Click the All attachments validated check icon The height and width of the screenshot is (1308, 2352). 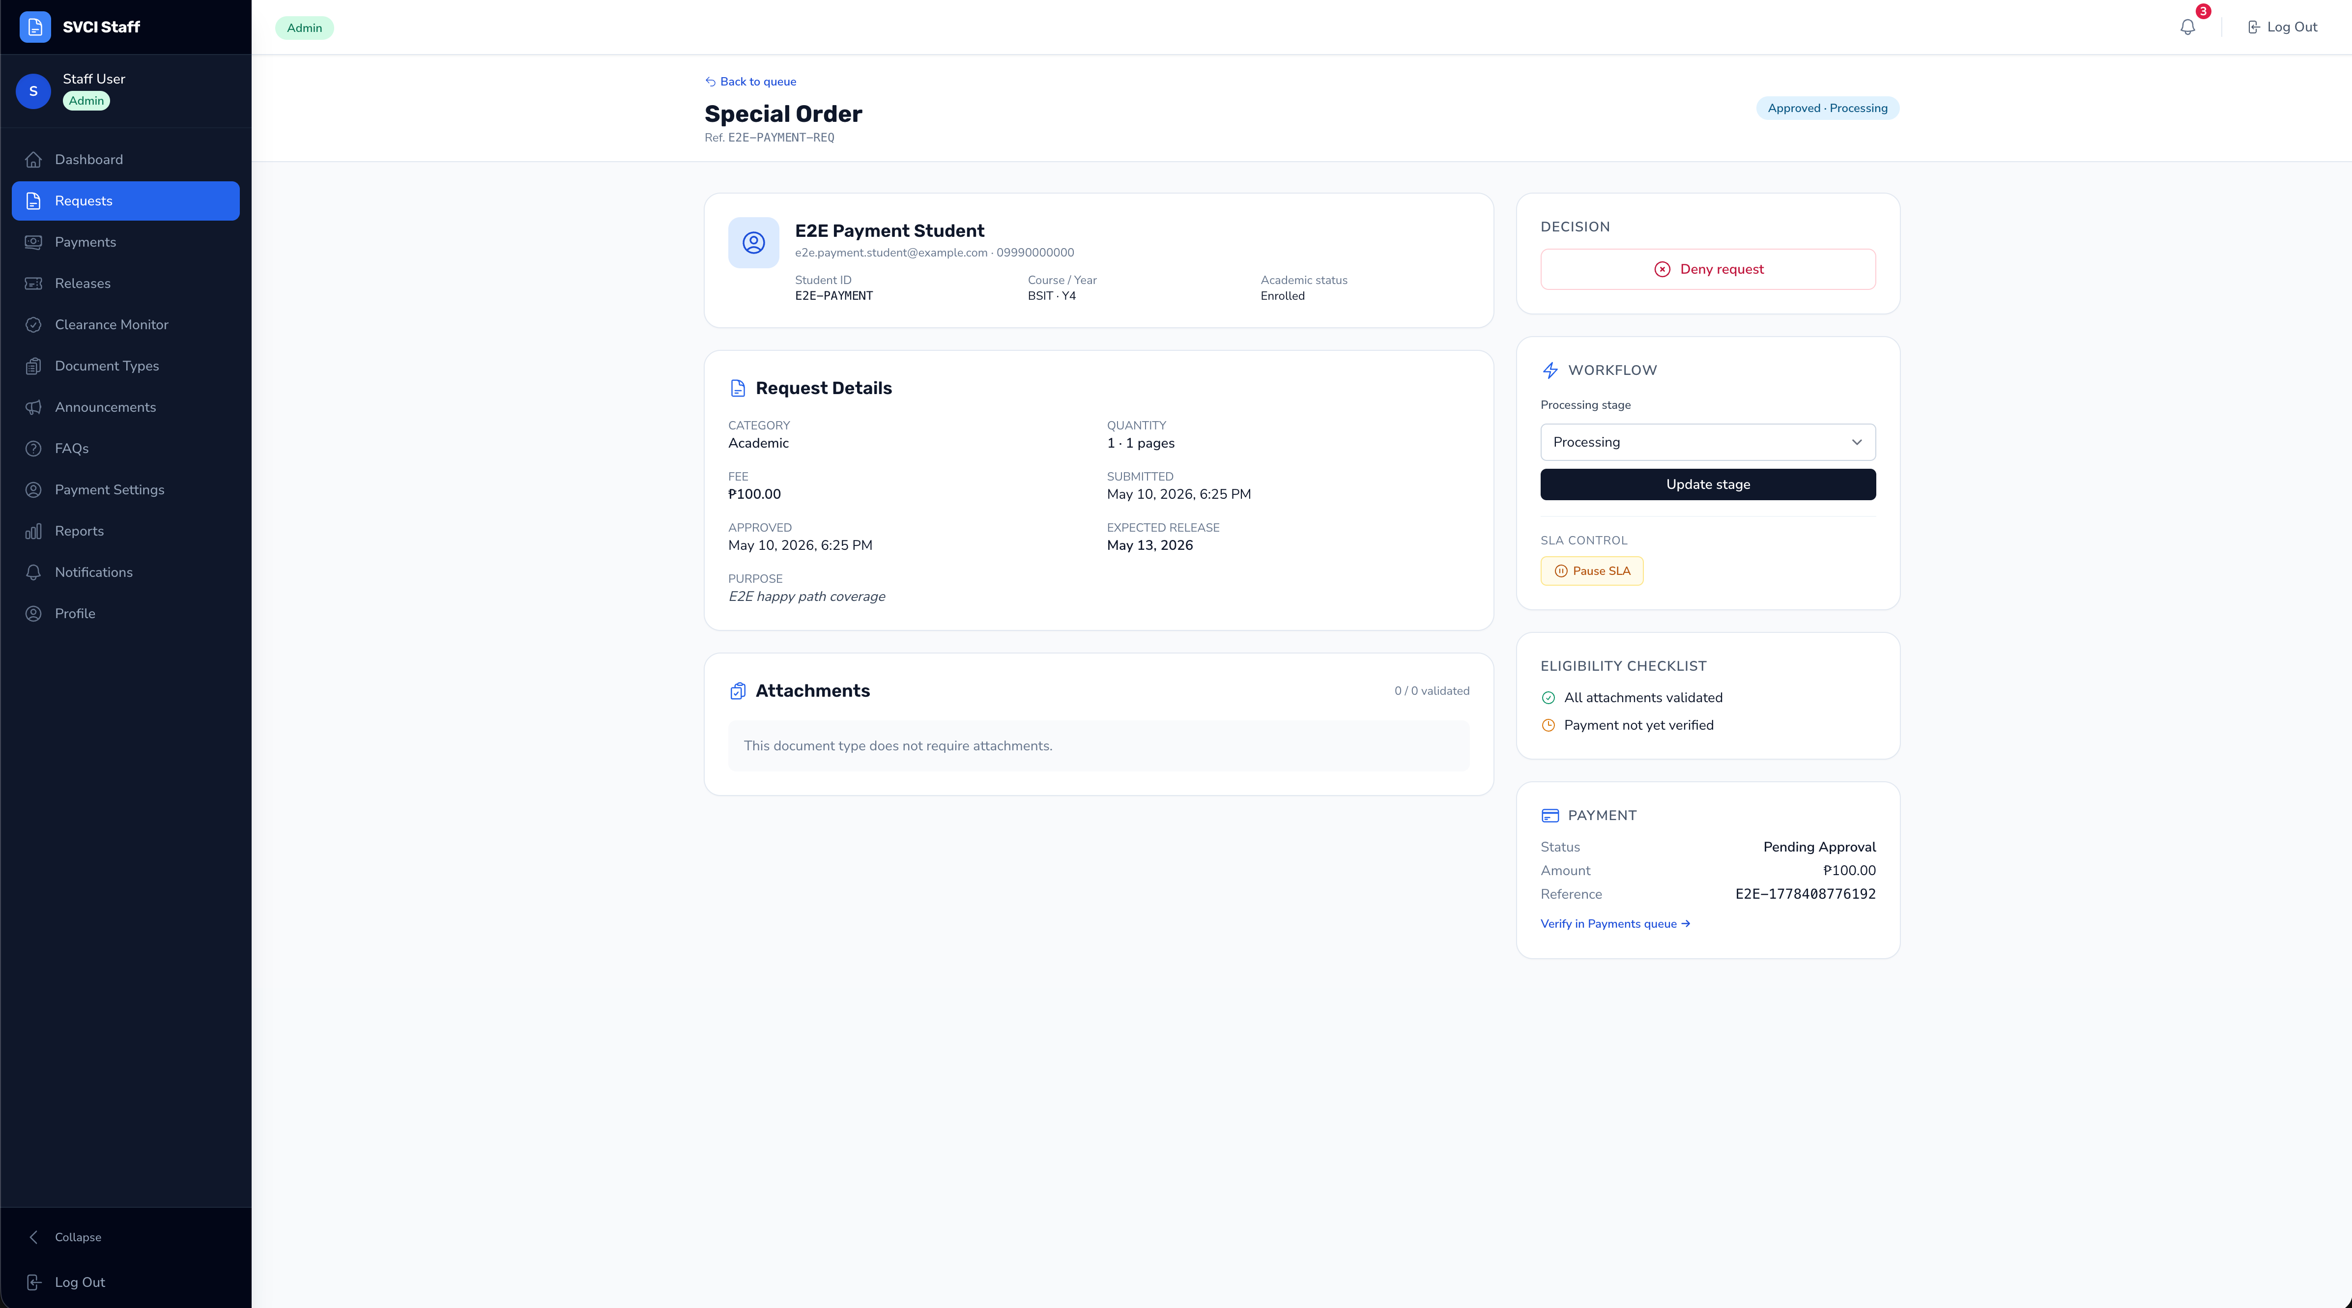[x=1549, y=698]
